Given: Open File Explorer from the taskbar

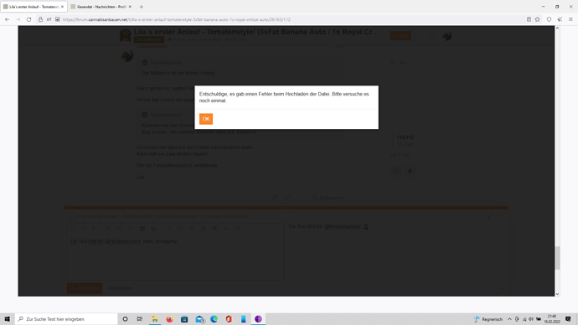Looking at the screenshot, I should coord(155,319).
